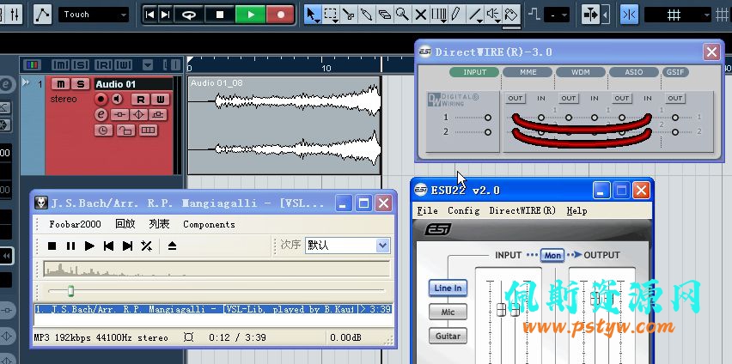Pause playback in Foobar2000
The width and height of the screenshot is (732, 364).
pyautogui.click(x=70, y=246)
